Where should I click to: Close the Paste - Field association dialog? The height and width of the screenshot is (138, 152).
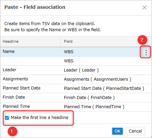click(x=145, y=7)
